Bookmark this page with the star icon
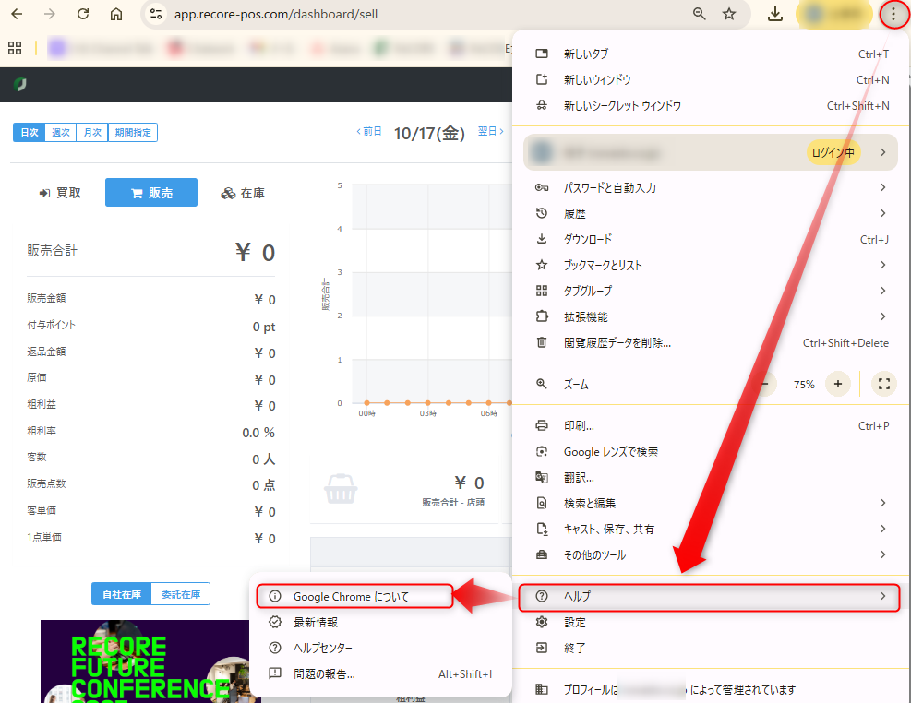This screenshot has height=703, width=911. (x=729, y=14)
